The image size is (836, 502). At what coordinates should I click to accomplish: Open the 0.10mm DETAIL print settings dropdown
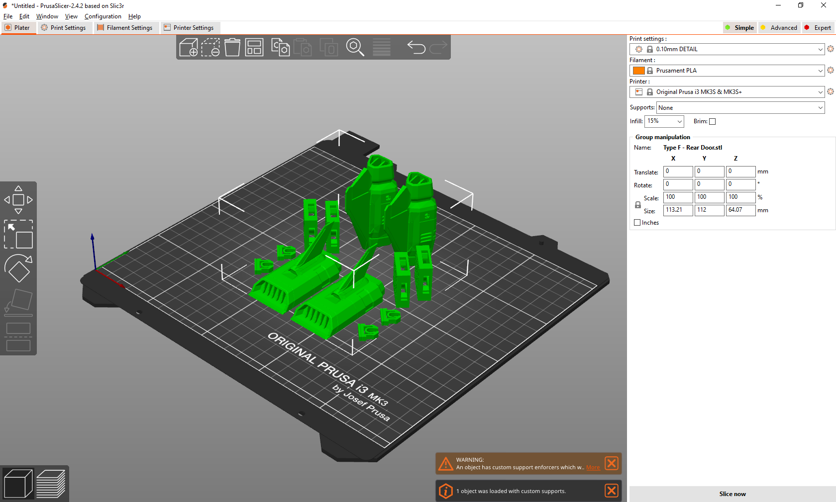(x=727, y=49)
